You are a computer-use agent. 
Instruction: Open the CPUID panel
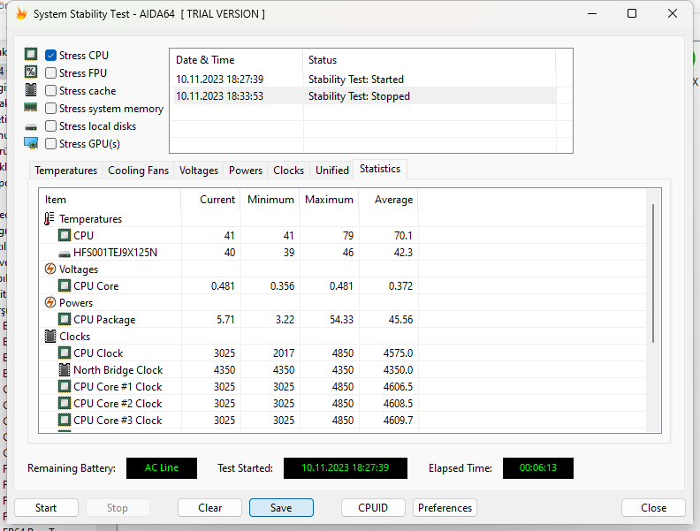373,508
